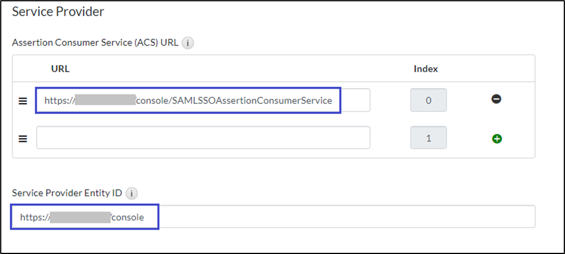
Task: Click the Service Provider Entity ID label
Action: point(67,193)
